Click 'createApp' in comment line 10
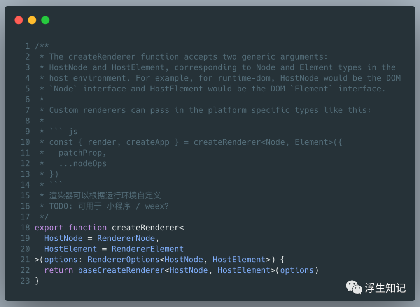420x307 pixels. pyautogui.click(x=148, y=142)
